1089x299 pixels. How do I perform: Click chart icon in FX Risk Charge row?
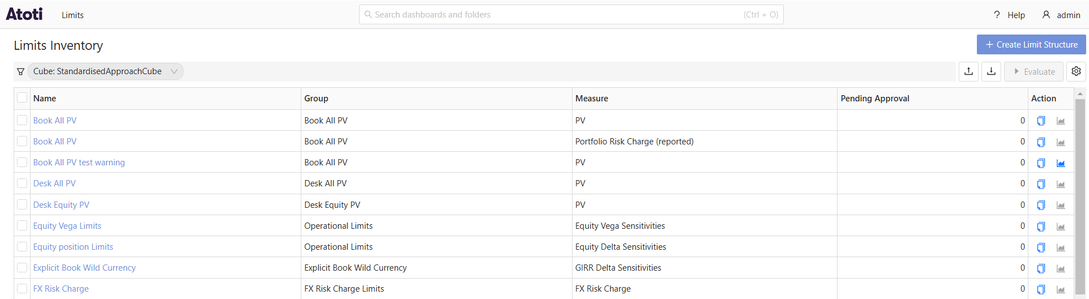click(1061, 289)
